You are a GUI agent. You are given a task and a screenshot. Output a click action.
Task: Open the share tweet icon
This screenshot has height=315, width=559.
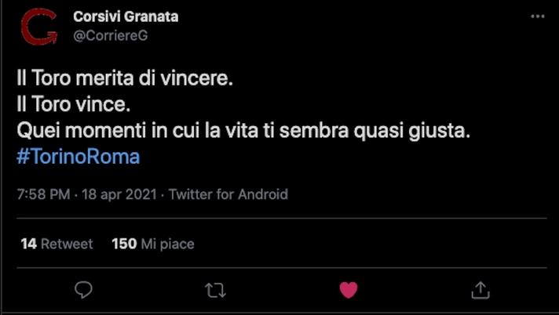(x=480, y=290)
